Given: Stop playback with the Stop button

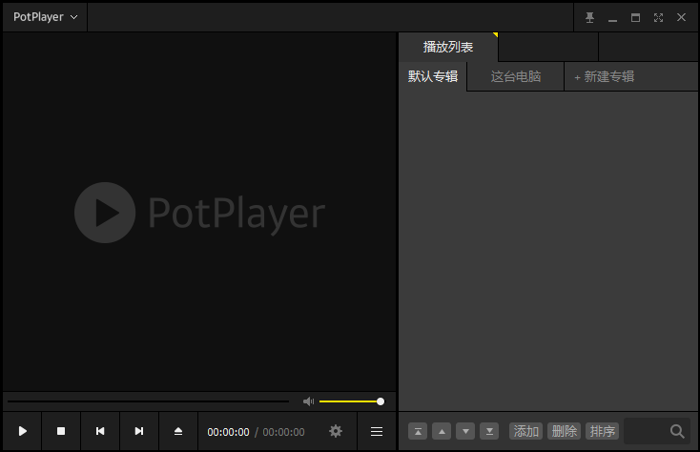Looking at the screenshot, I should (x=61, y=431).
